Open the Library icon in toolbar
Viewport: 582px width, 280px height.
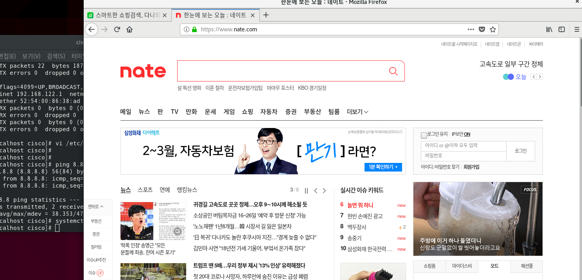point(549,29)
